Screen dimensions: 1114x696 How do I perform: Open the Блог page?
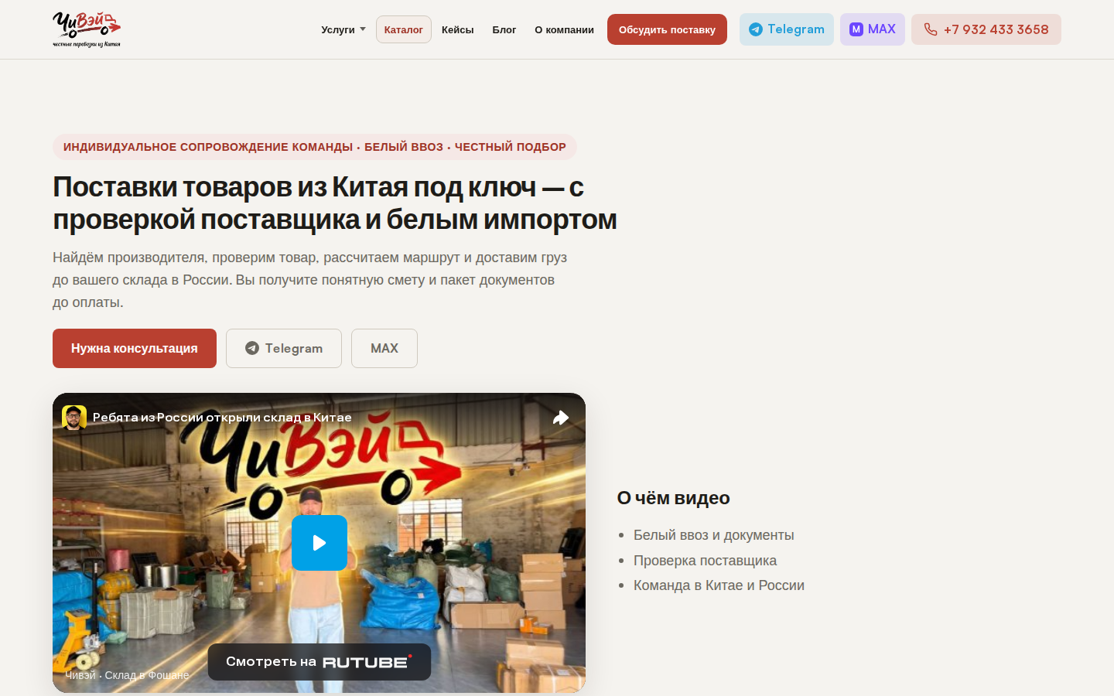tap(504, 29)
